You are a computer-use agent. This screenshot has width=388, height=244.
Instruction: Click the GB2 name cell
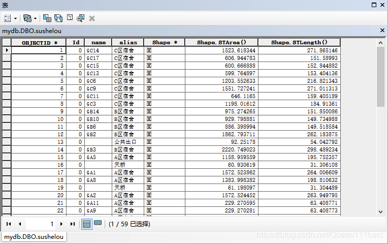click(x=98, y=135)
